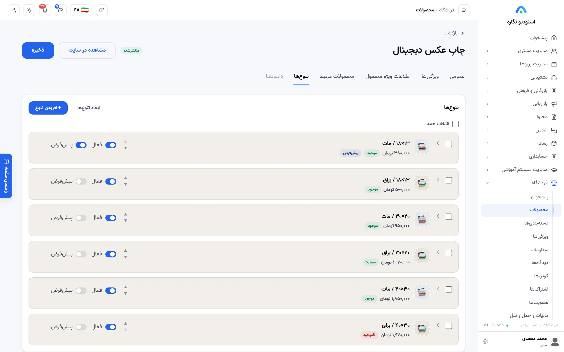
Task: Click the open-in-new-window icon
Action: pyautogui.click(x=102, y=10)
